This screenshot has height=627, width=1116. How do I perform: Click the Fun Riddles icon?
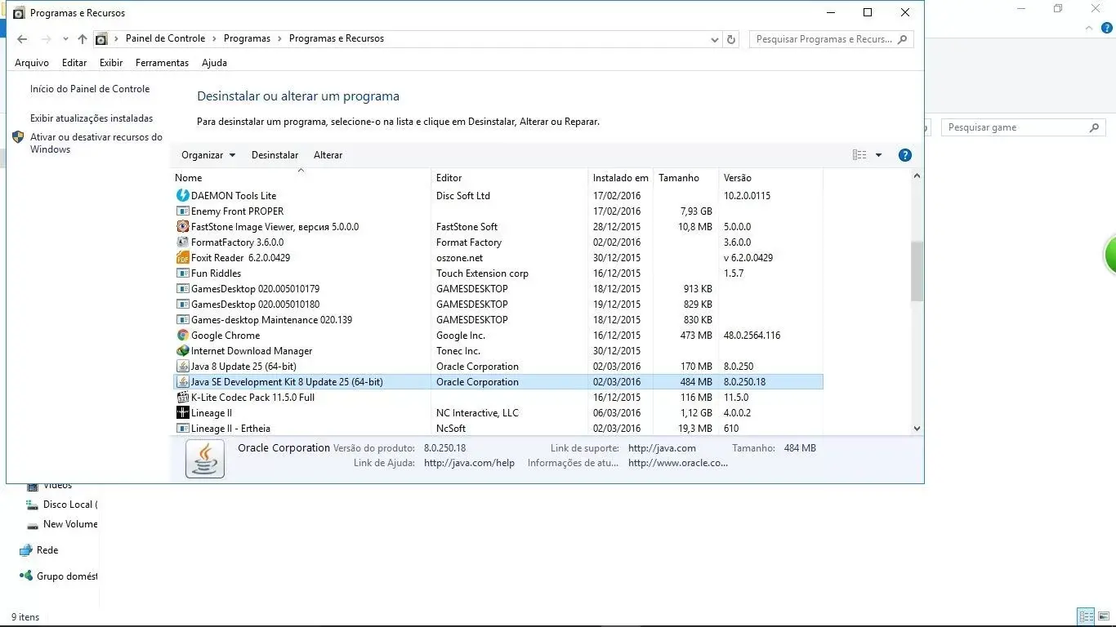(183, 273)
